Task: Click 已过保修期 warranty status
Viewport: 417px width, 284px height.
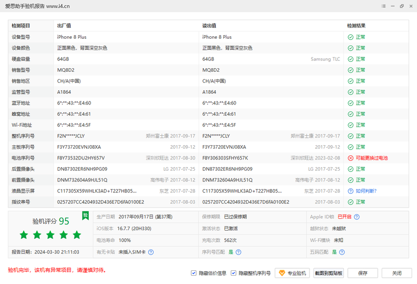Action: [235, 217]
